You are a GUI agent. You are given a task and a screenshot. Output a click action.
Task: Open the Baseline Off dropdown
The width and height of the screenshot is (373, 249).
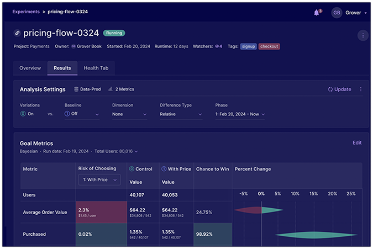82,114
